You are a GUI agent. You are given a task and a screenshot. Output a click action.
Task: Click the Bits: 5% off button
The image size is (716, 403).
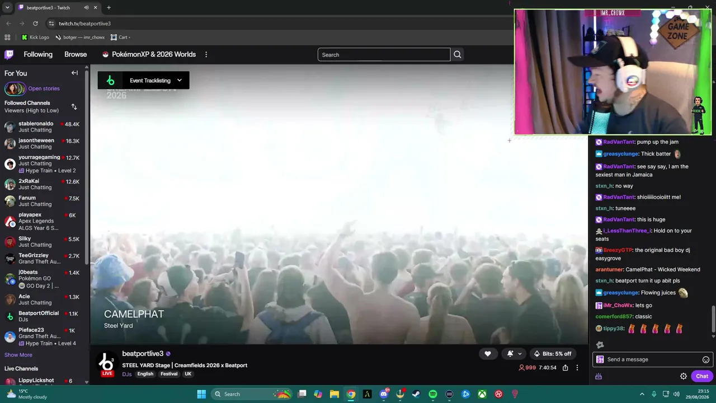click(553, 354)
